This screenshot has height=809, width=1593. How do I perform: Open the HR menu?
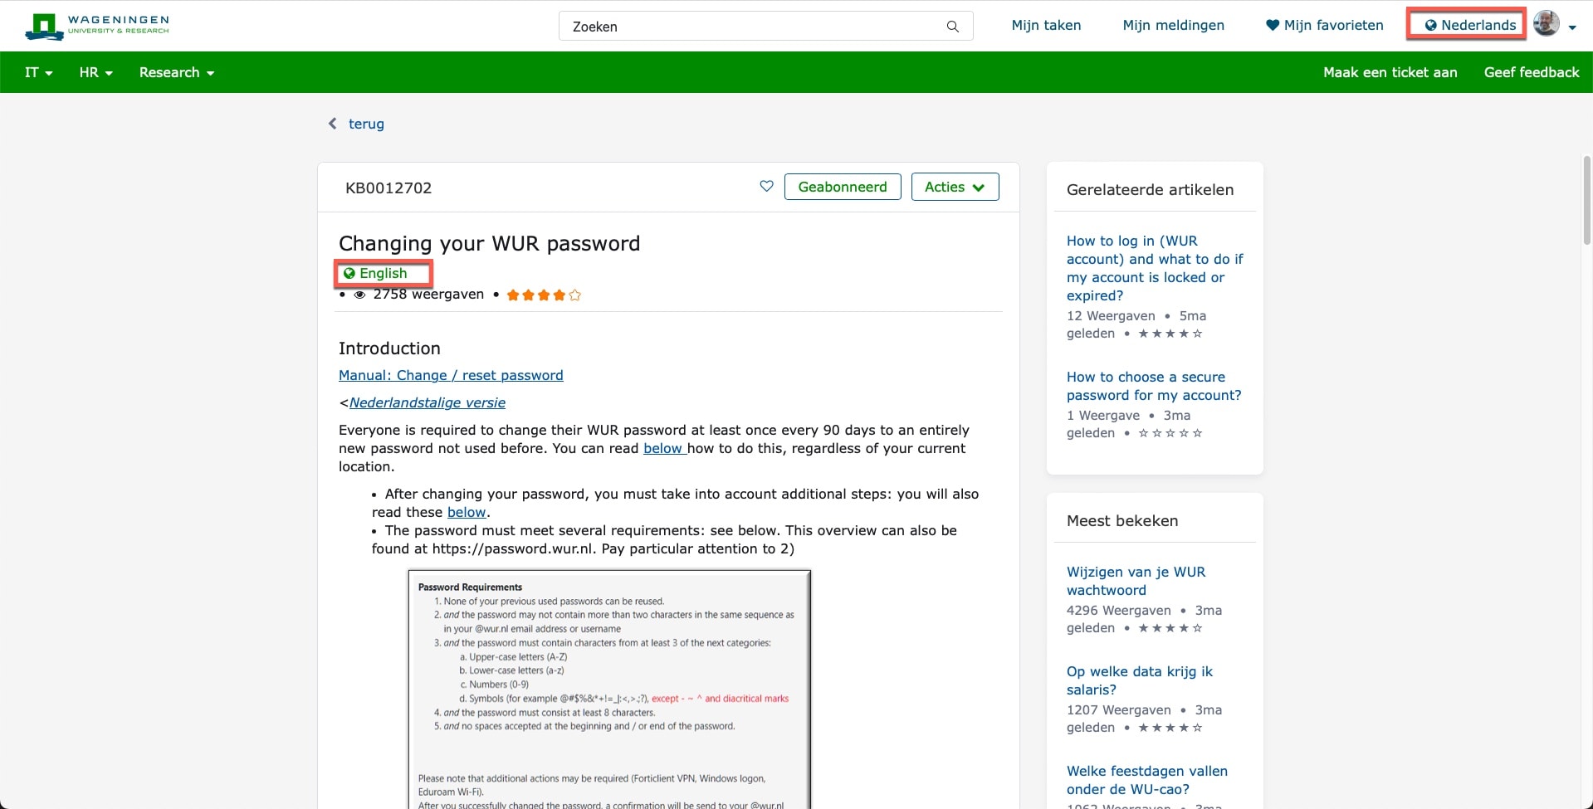(95, 72)
